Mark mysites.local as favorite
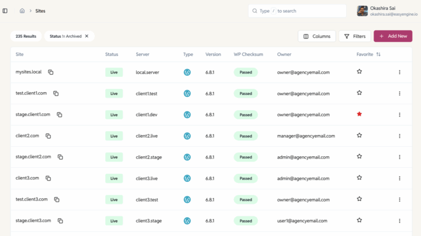 pos(359,72)
